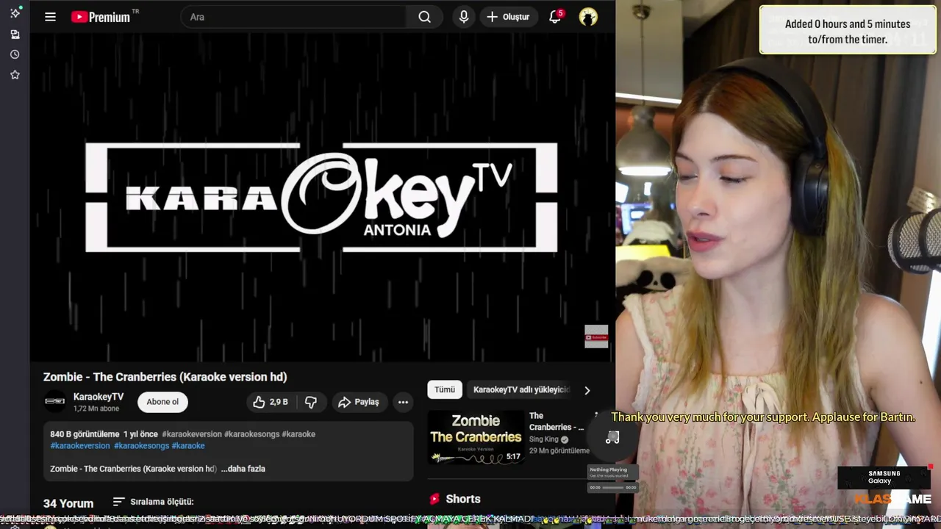941x529 pixels.
Task: Click the timer added notification
Action: [848, 31]
